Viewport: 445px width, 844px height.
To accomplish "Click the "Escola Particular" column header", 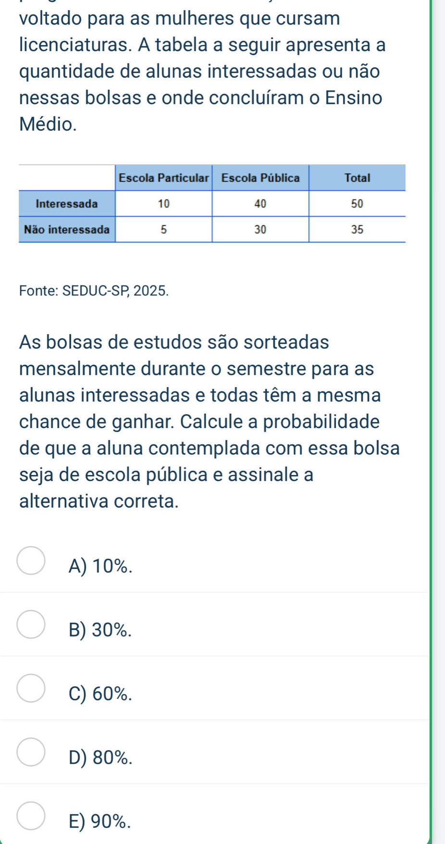I will 164,178.
